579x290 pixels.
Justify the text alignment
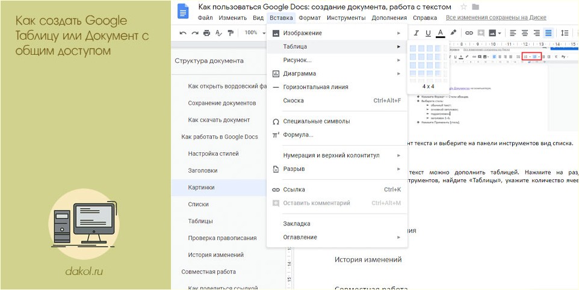pyautogui.click(x=548, y=33)
